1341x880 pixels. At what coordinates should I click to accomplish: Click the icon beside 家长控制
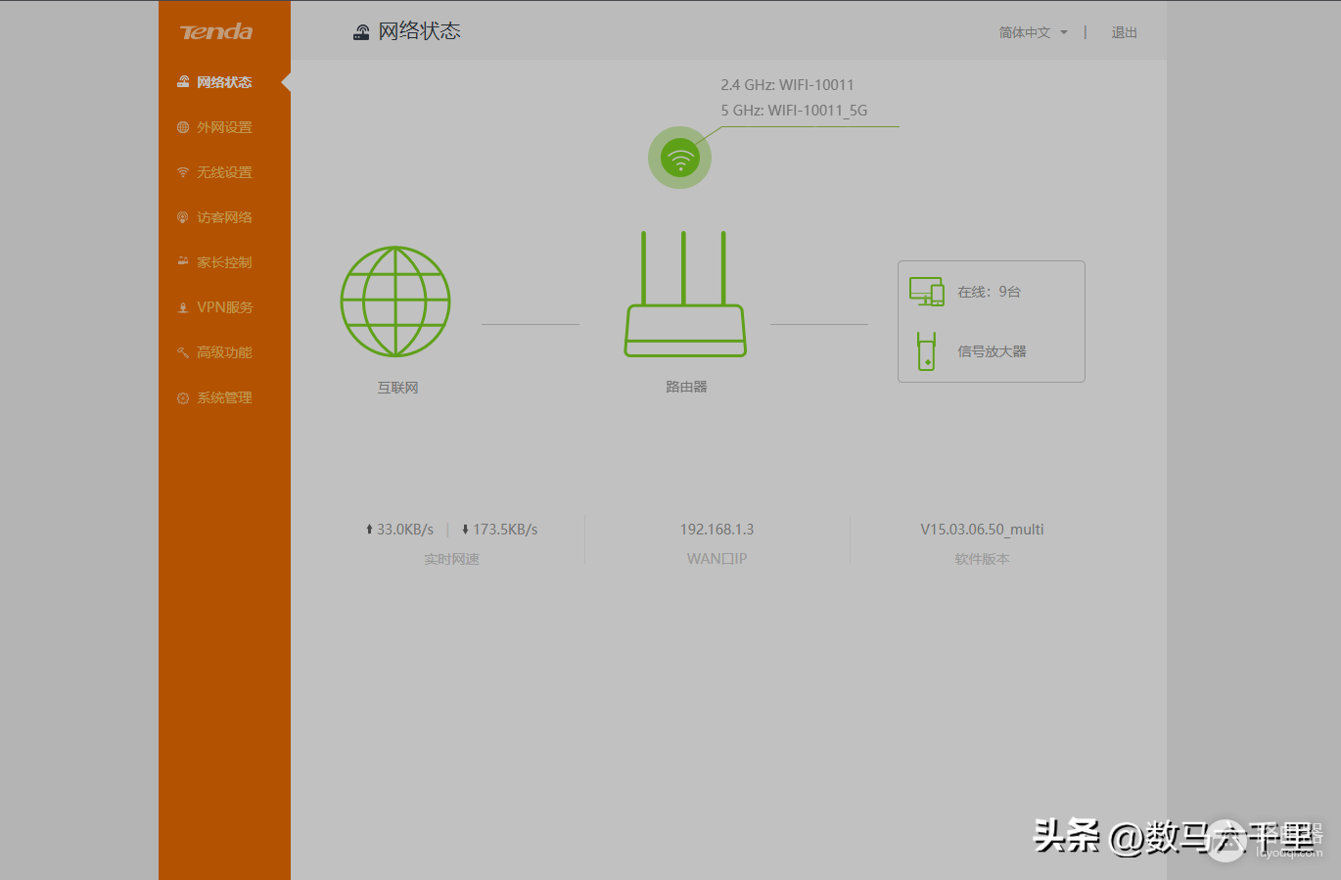(183, 261)
